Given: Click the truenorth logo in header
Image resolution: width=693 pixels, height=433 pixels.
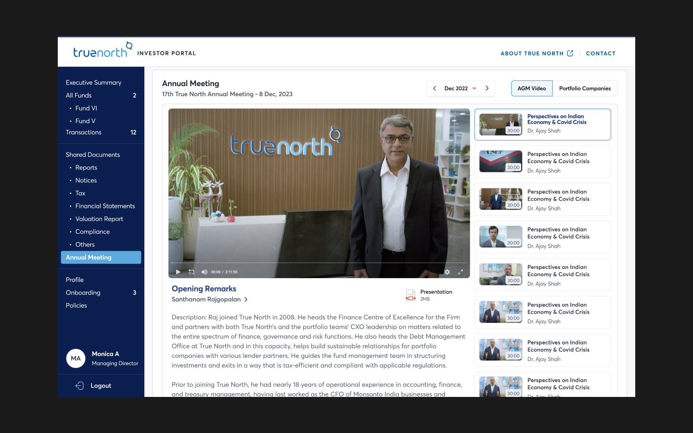Looking at the screenshot, I should pos(103,50).
